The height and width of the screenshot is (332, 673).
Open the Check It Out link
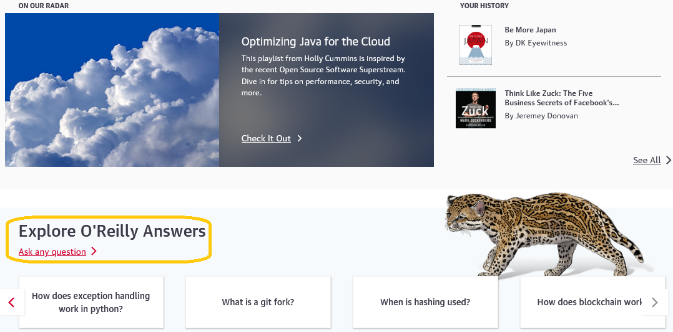[266, 138]
